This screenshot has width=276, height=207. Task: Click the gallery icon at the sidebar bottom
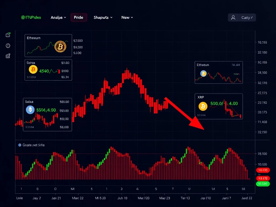(x=8, y=56)
